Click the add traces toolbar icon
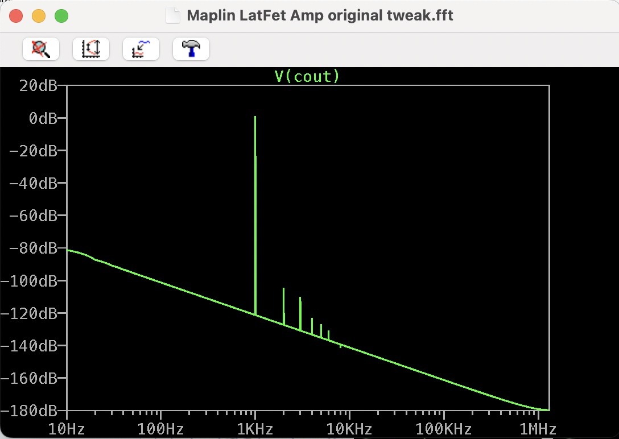 point(141,49)
